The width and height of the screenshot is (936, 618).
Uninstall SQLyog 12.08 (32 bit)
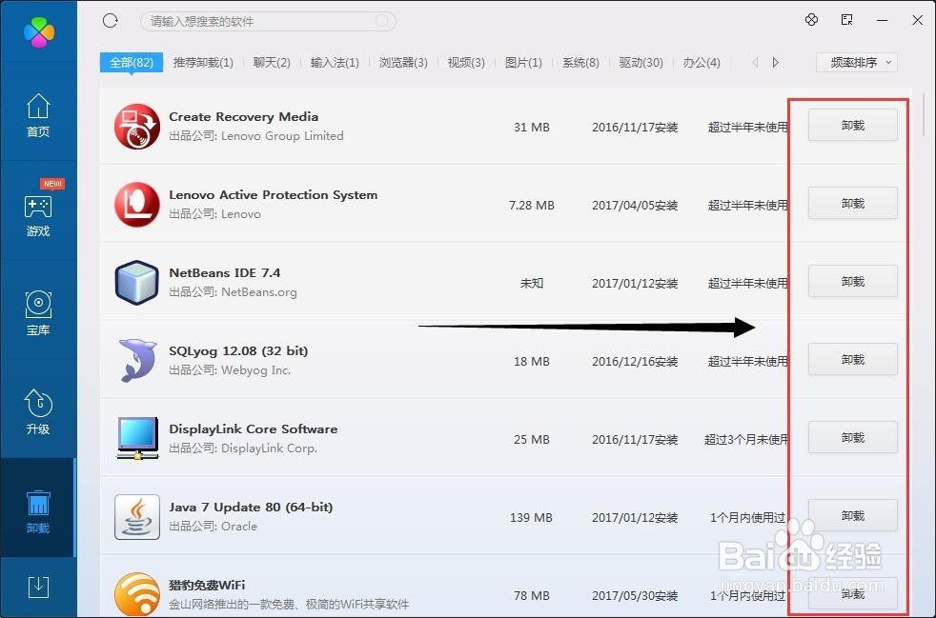853,359
